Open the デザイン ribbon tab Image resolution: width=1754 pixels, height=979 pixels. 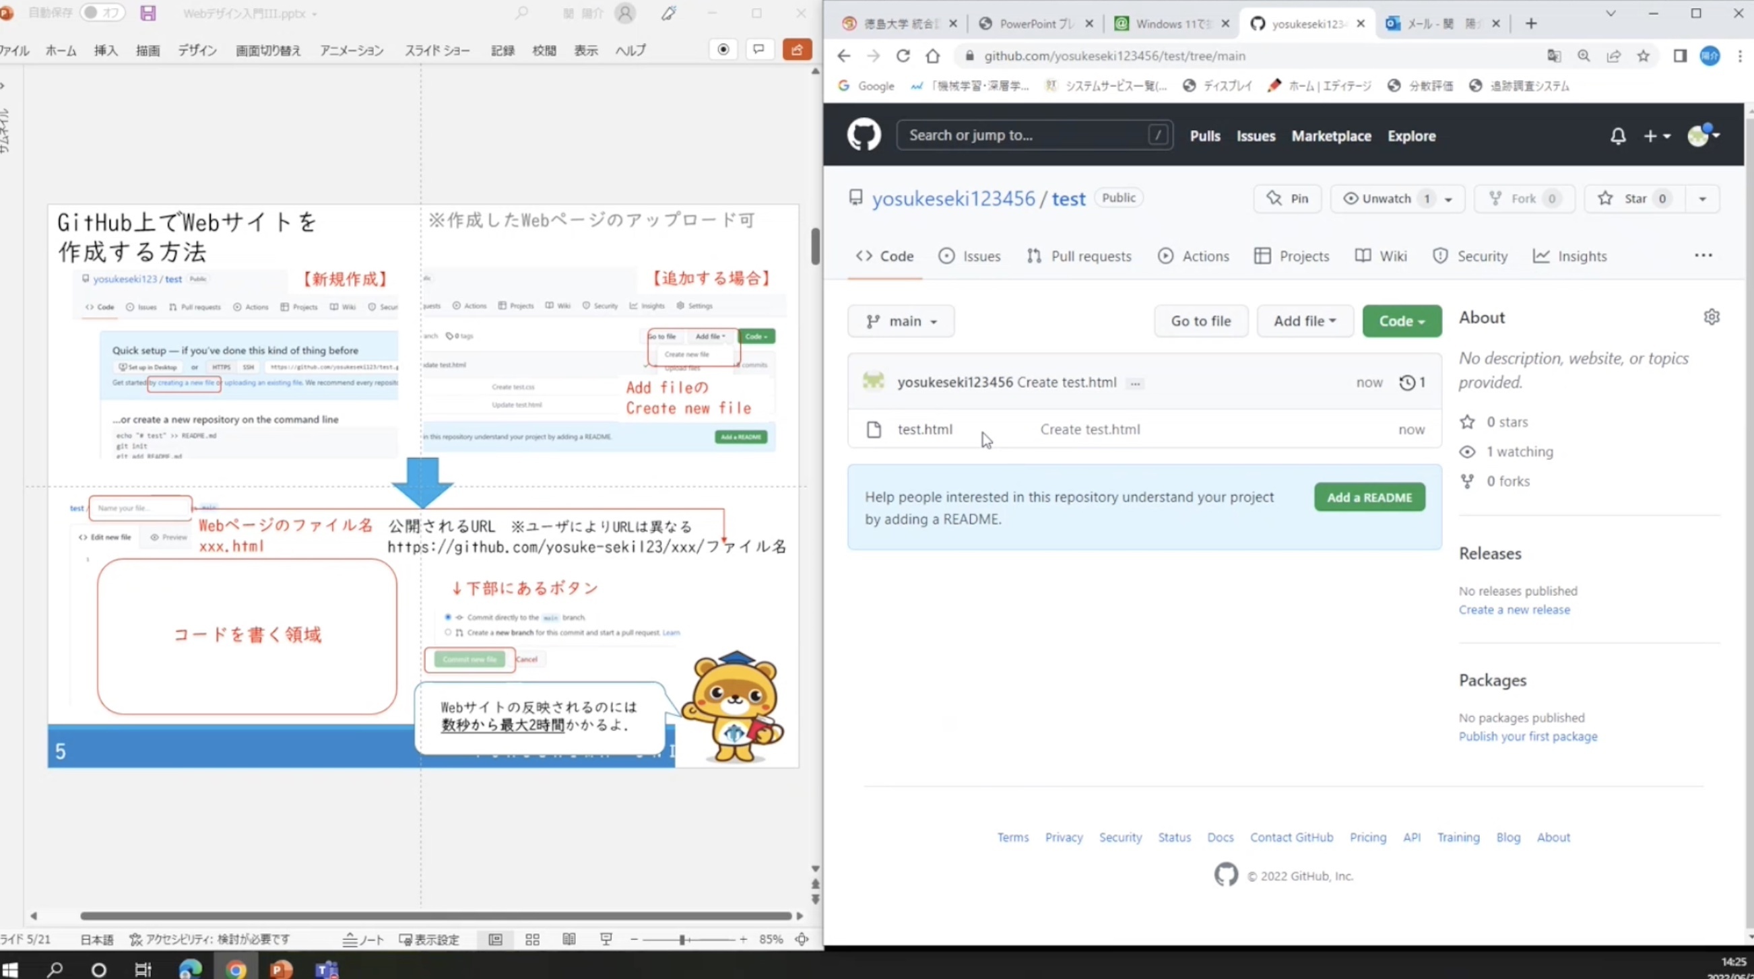(x=197, y=50)
